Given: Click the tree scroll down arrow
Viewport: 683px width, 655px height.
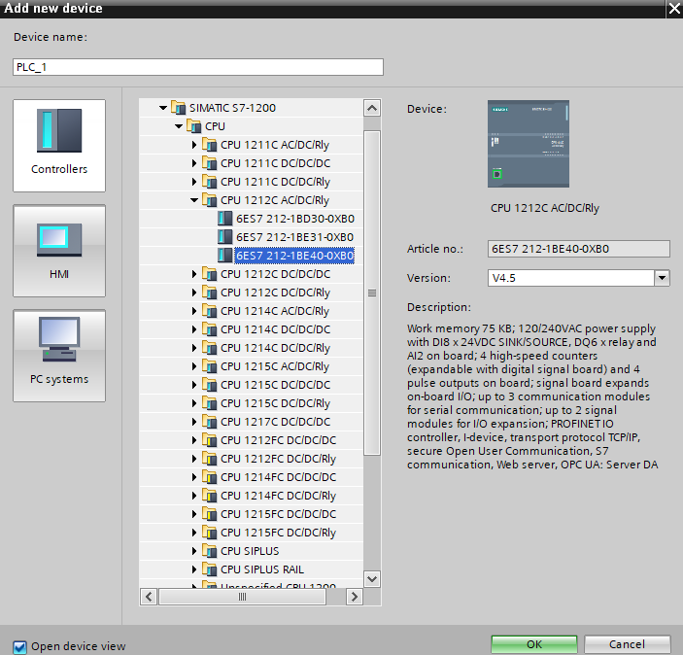Looking at the screenshot, I should coord(371,579).
